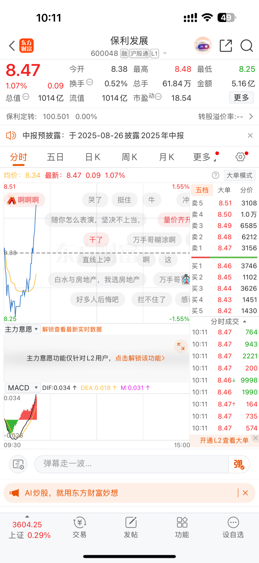Tap 点击解锁该功能 link
The image size is (259, 563).
[140, 358]
